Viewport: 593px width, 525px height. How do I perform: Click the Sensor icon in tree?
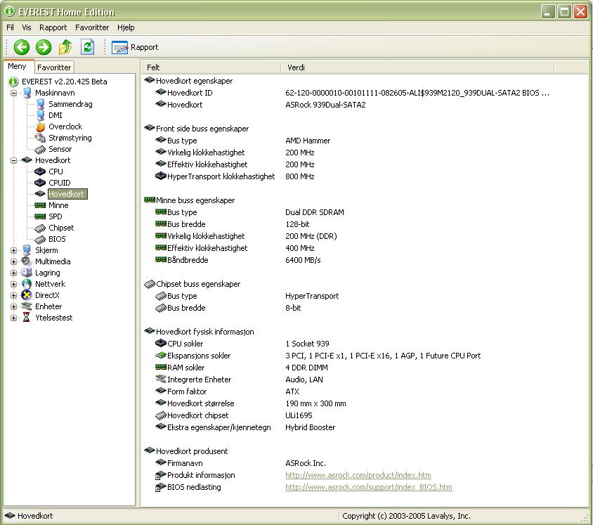[40, 150]
